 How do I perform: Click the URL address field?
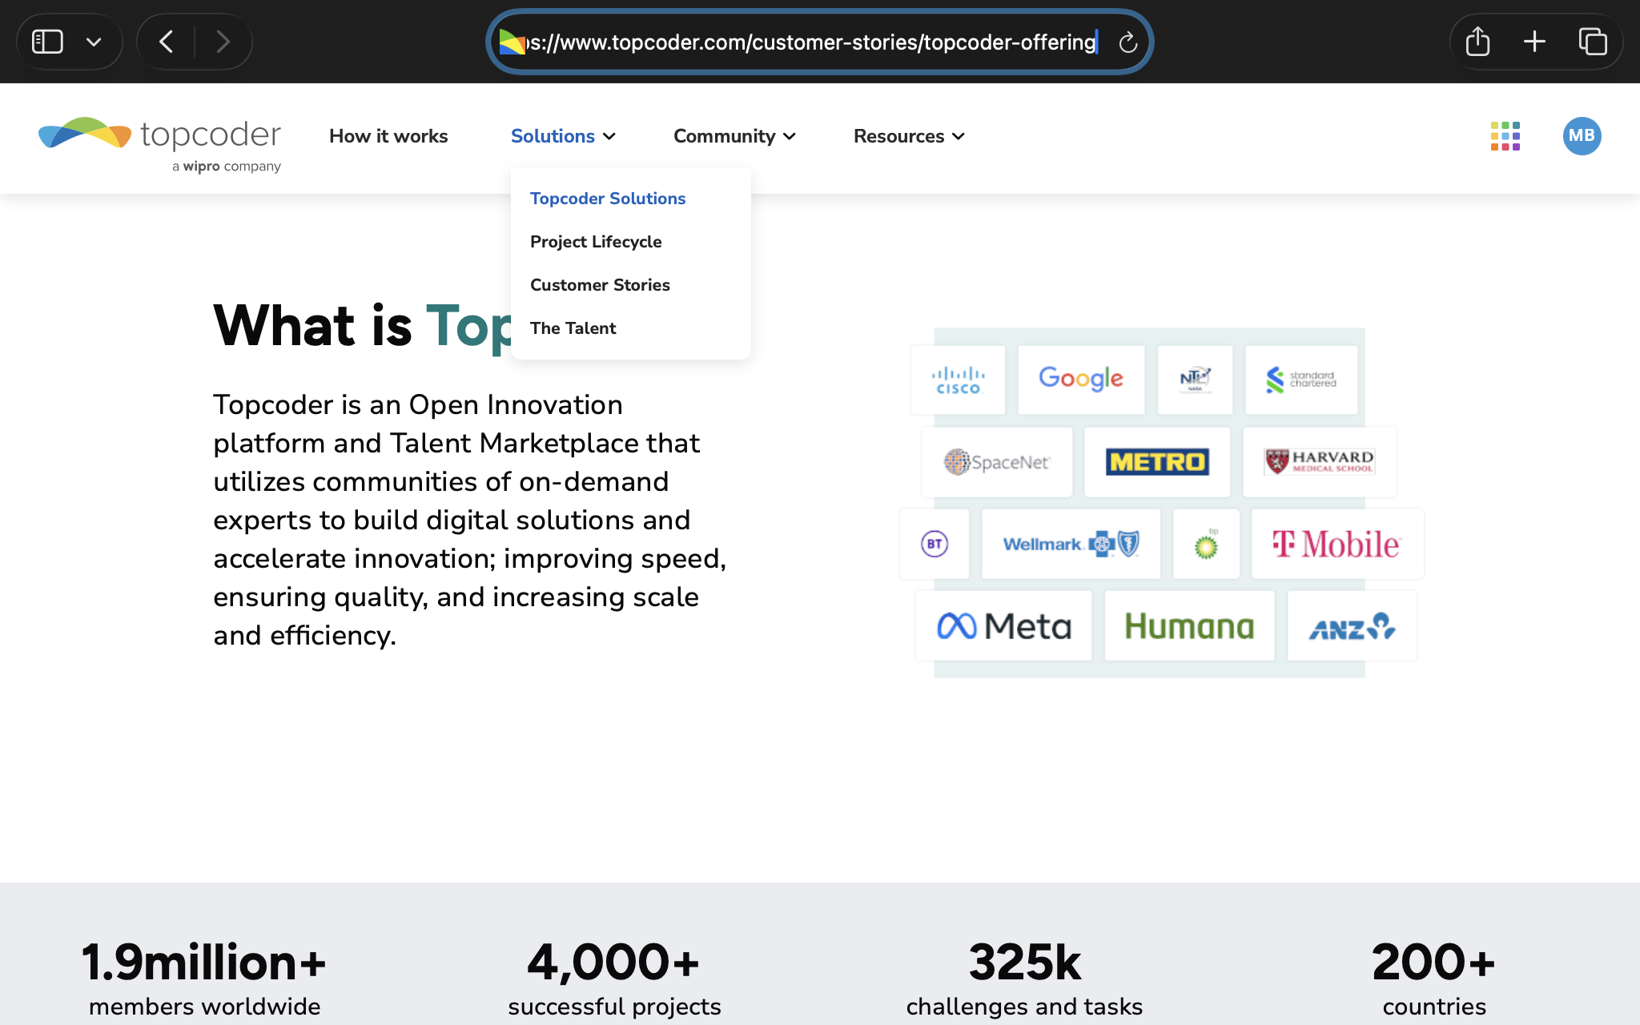pyautogui.click(x=809, y=42)
